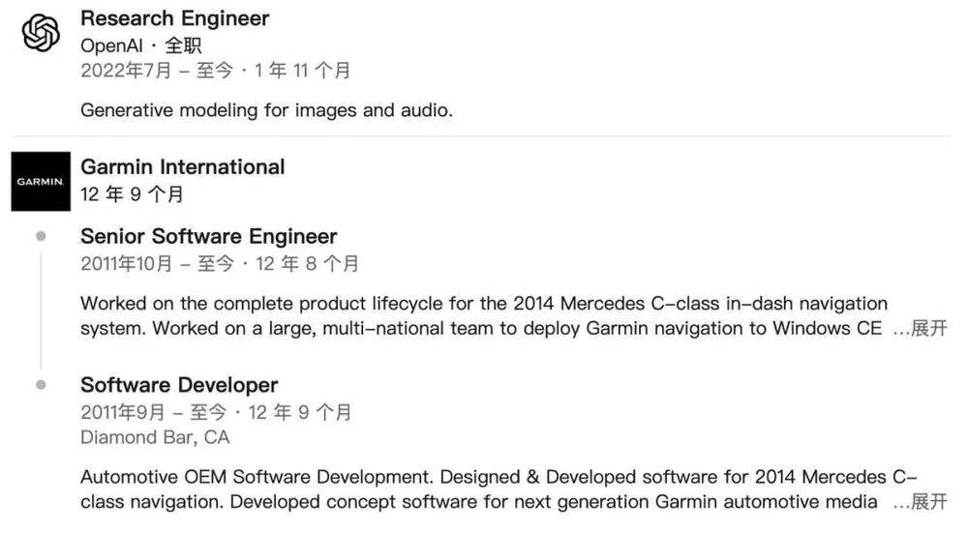968x534 pixels.
Task: Select the OpenAI · 全职 company line
Action: (x=140, y=45)
